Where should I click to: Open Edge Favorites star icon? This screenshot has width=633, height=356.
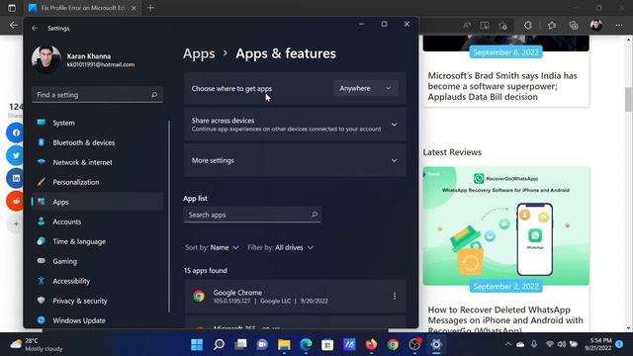[x=552, y=26]
